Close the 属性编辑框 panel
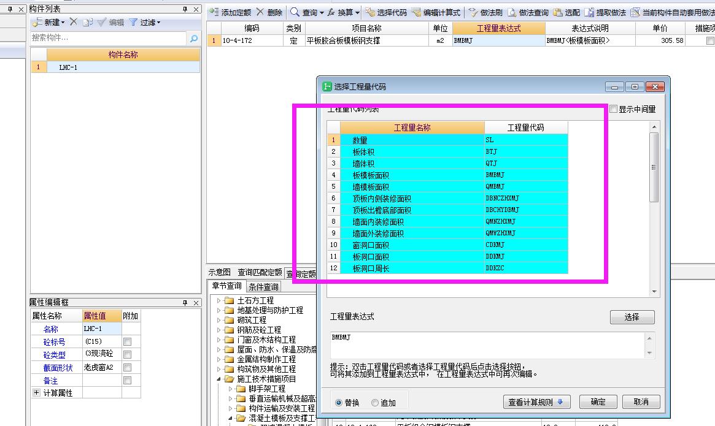This screenshot has height=426, width=715. [196, 303]
